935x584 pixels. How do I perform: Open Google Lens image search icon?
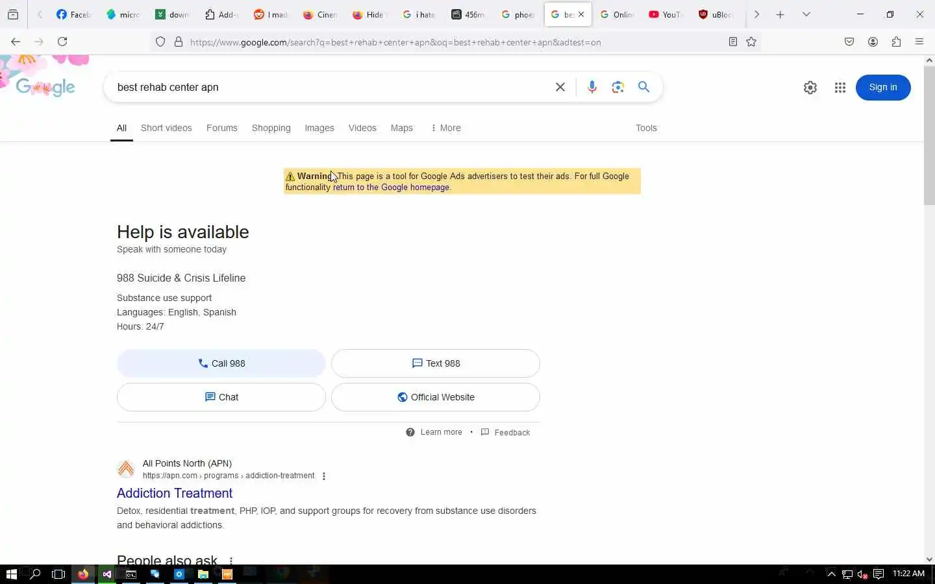click(x=617, y=87)
